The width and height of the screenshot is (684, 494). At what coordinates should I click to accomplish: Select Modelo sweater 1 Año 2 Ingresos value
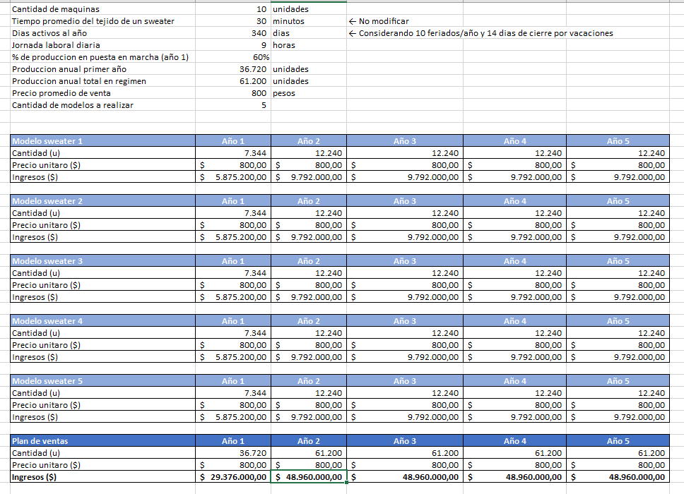tap(309, 177)
